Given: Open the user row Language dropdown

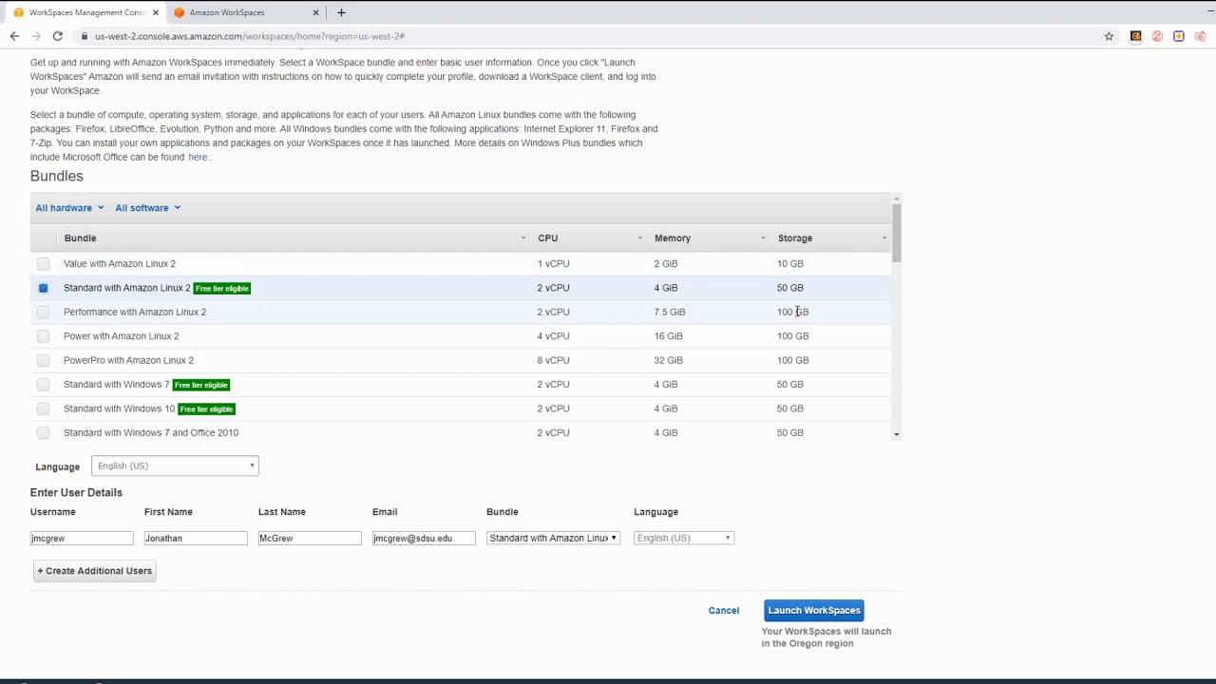Looking at the screenshot, I should [684, 538].
